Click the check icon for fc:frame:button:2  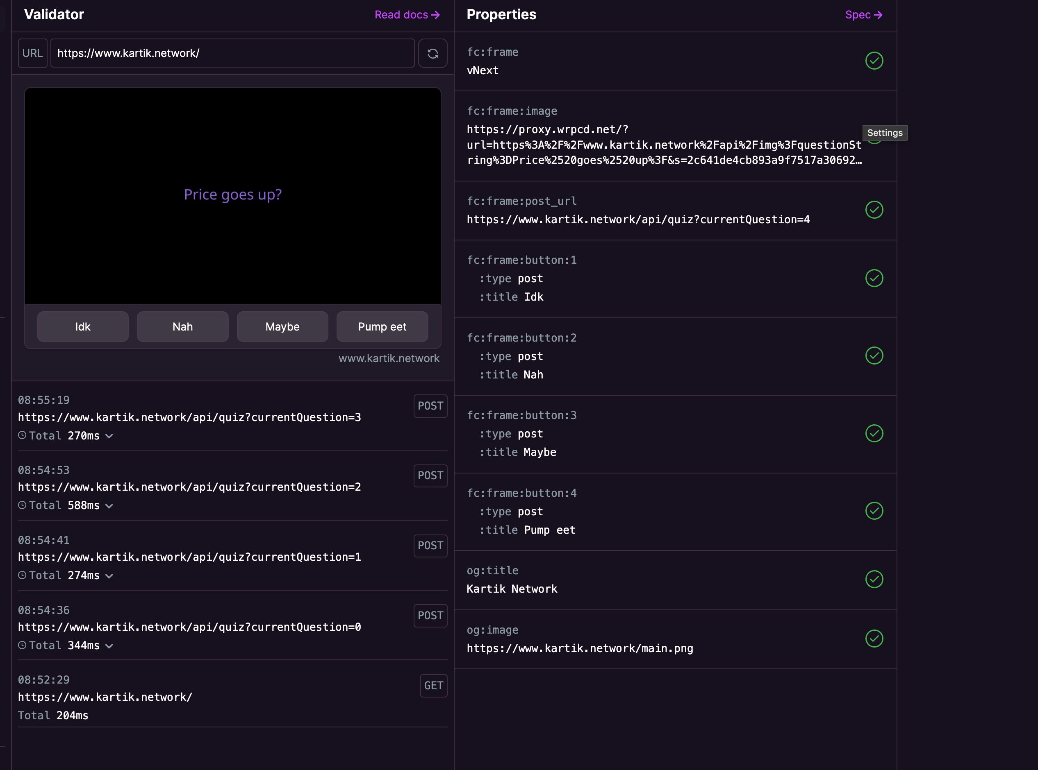pyautogui.click(x=874, y=356)
